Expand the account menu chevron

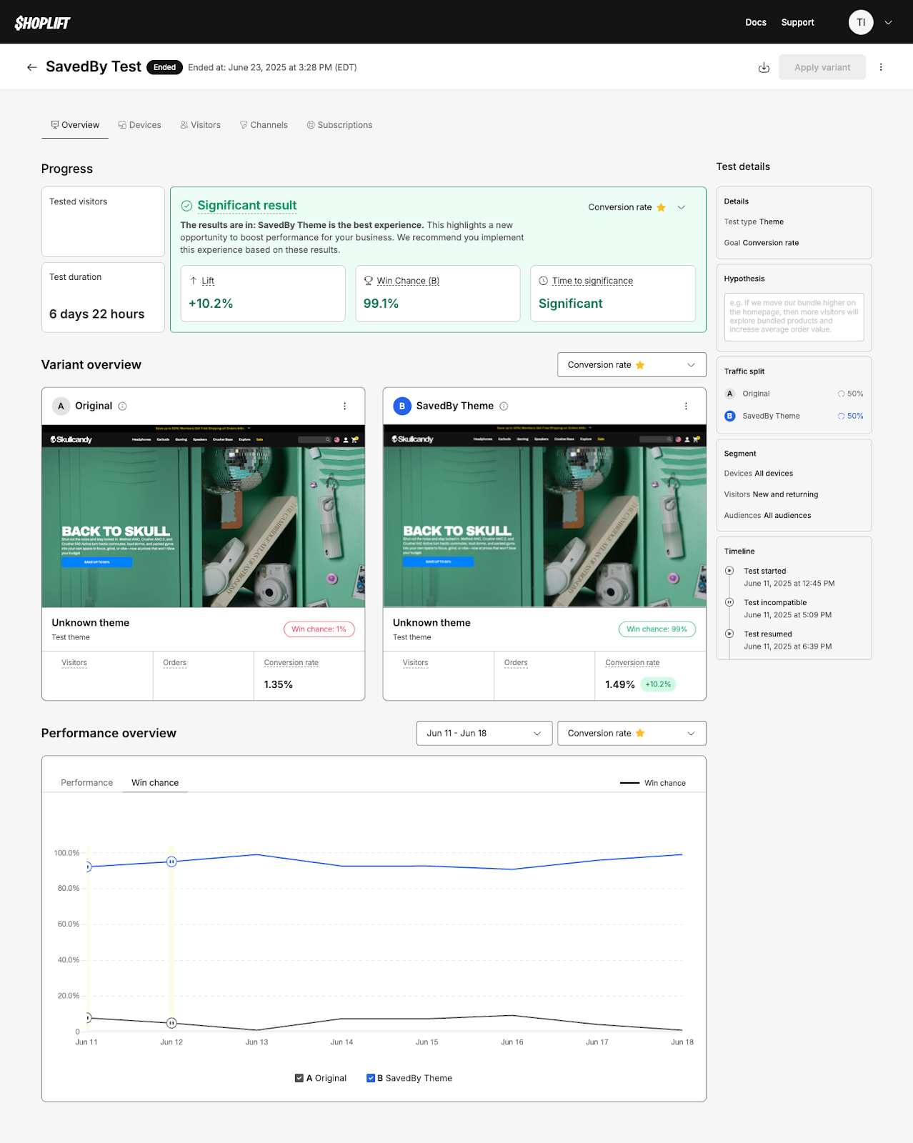point(889,22)
